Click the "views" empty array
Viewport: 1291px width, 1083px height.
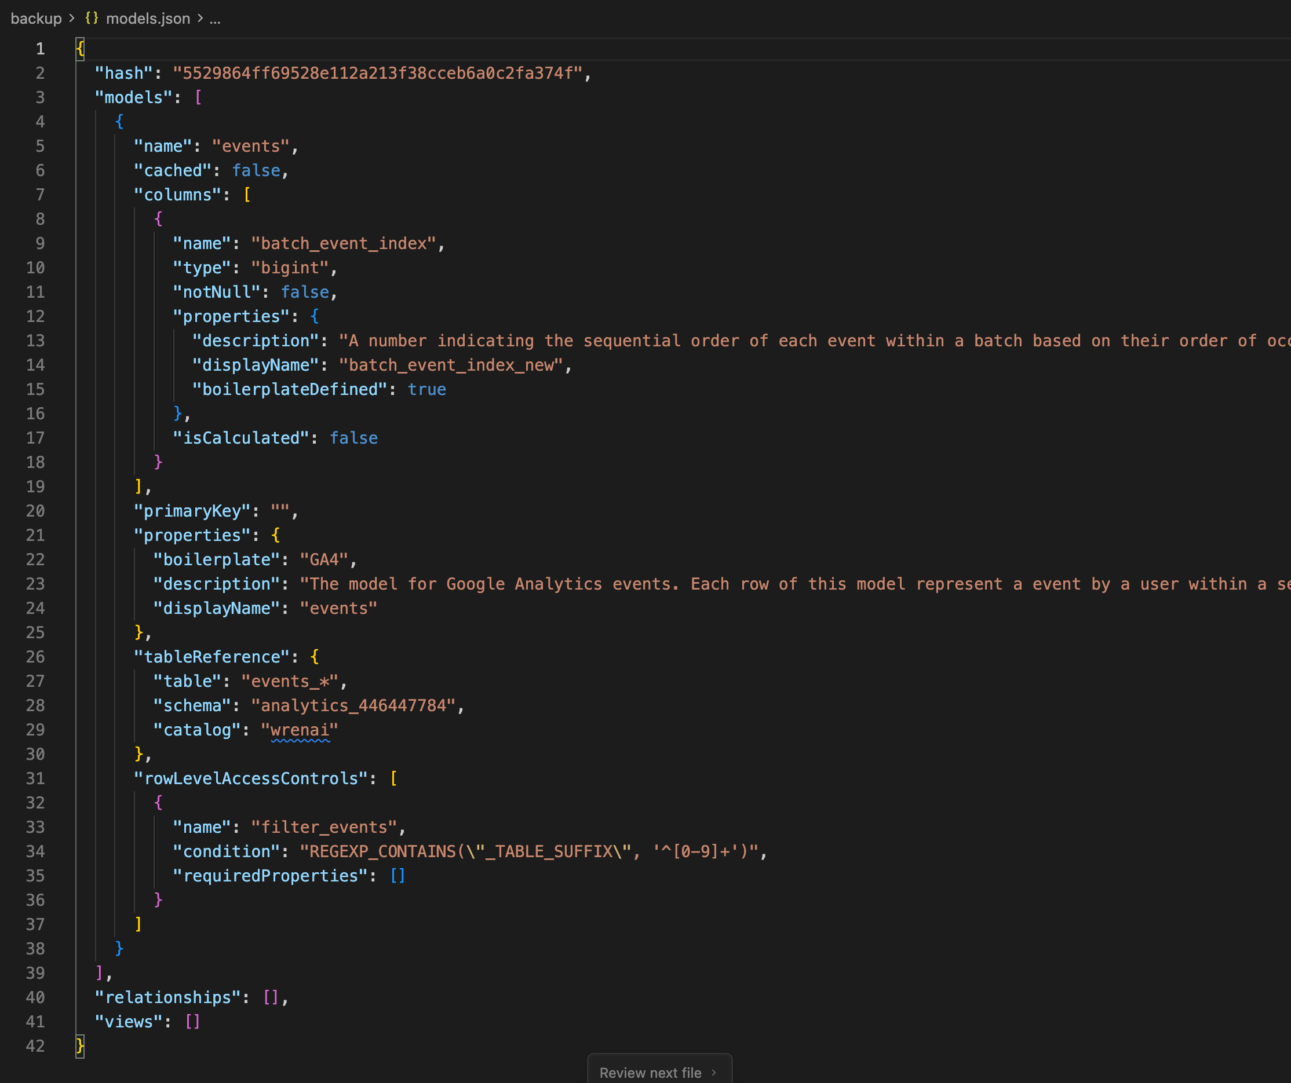tap(192, 1022)
